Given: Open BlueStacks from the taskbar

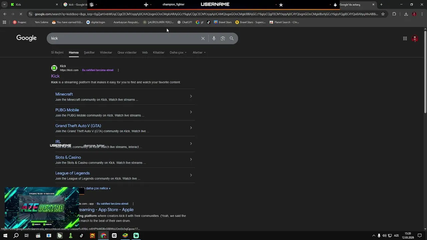Looking at the screenshot, I should point(125,236).
